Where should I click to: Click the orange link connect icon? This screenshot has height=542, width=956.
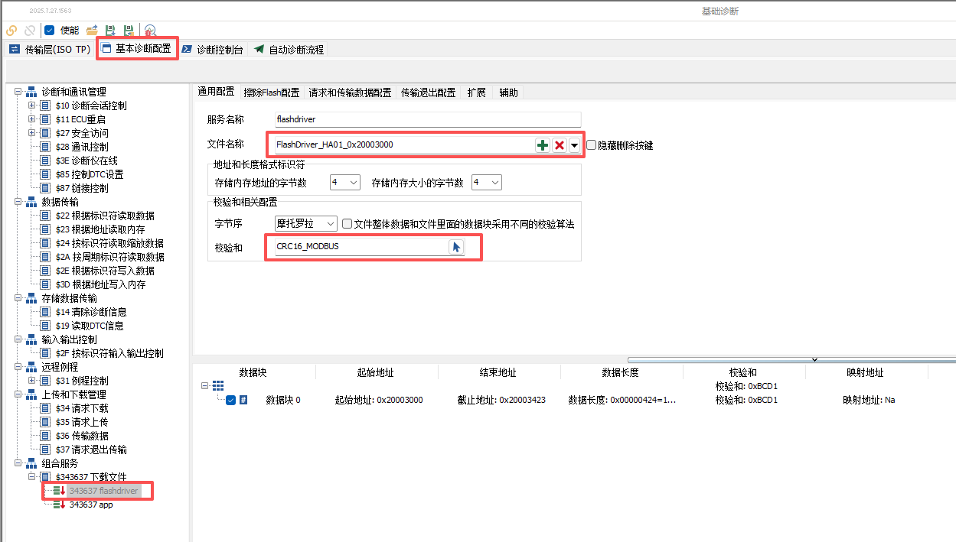point(11,31)
